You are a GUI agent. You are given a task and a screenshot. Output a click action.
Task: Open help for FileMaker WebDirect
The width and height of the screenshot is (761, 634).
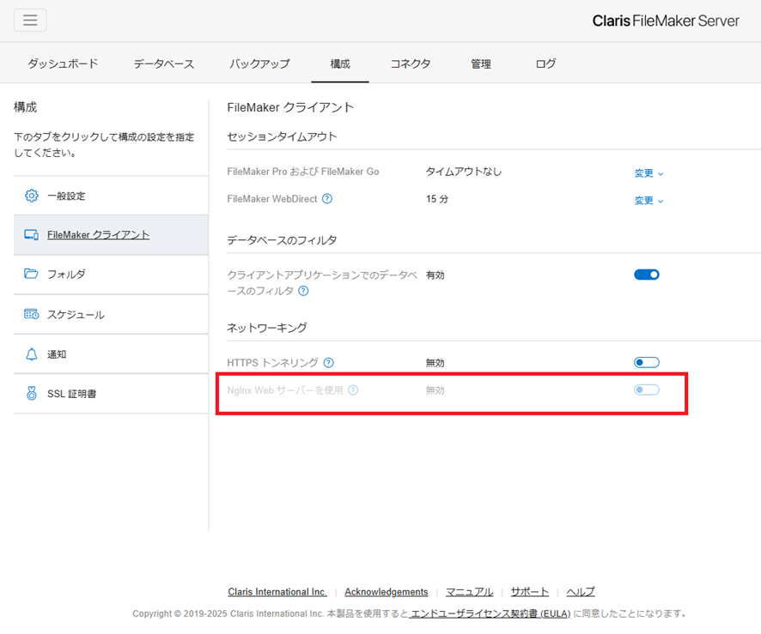point(327,199)
